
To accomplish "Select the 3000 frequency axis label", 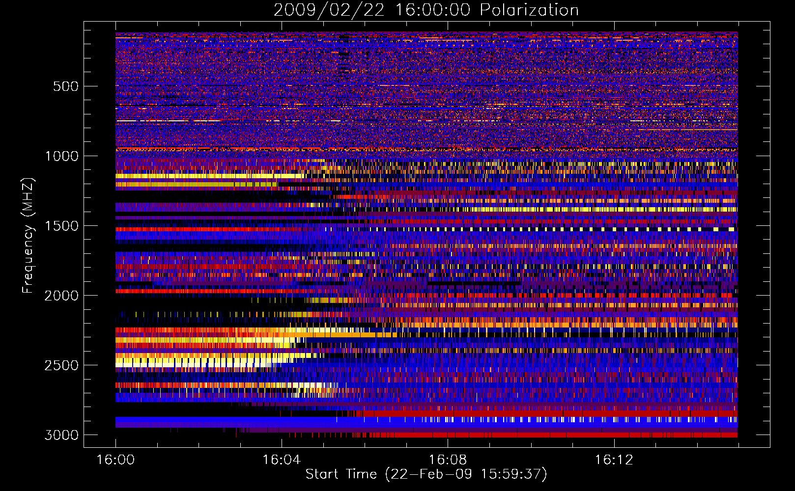I will (x=61, y=435).
